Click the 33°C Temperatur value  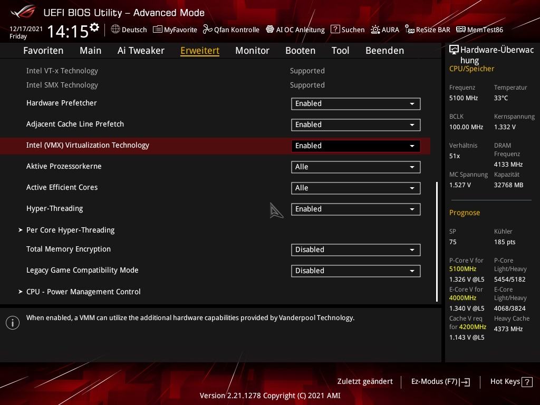[x=501, y=98]
